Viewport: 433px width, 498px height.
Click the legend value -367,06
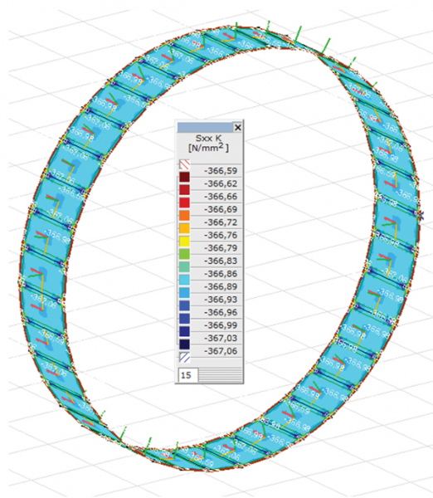click(221, 351)
